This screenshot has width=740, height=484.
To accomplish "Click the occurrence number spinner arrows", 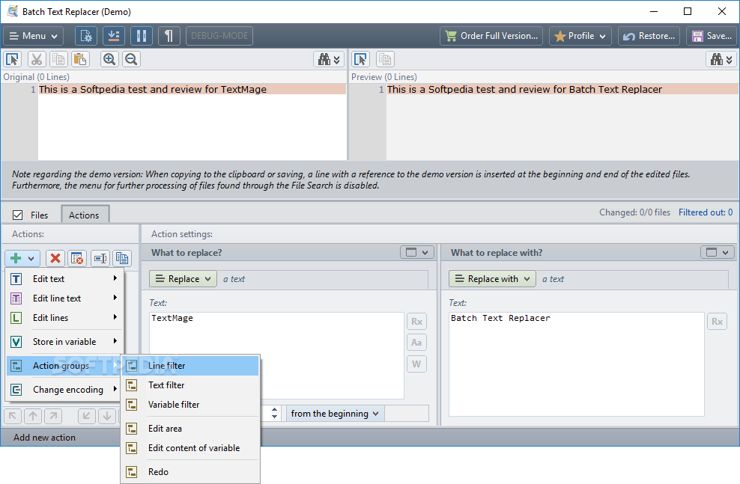I will click(x=275, y=414).
